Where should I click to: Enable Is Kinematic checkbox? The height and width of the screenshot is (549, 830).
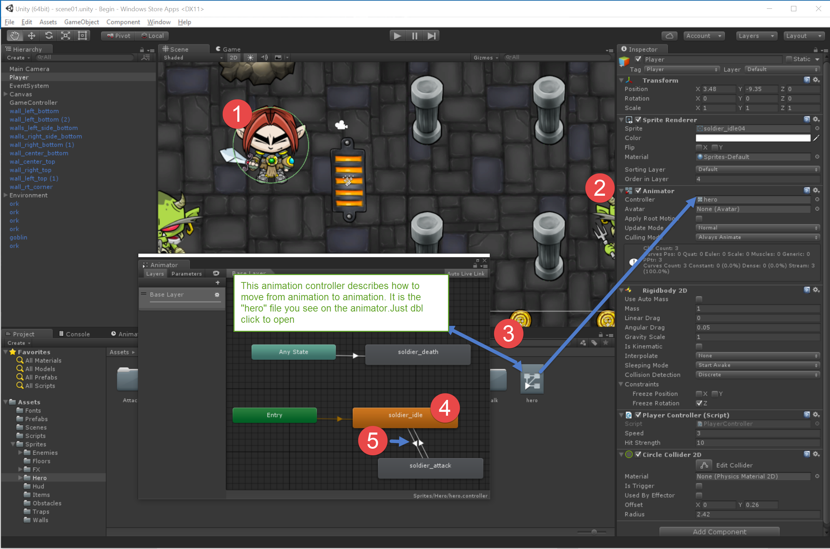coord(699,346)
